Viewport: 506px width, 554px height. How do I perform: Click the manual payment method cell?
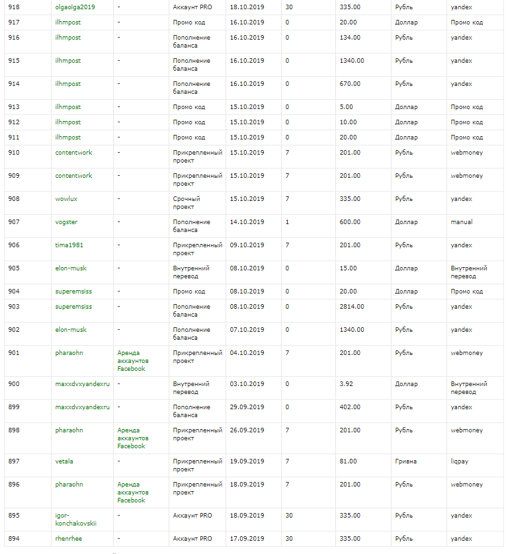pos(462,222)
